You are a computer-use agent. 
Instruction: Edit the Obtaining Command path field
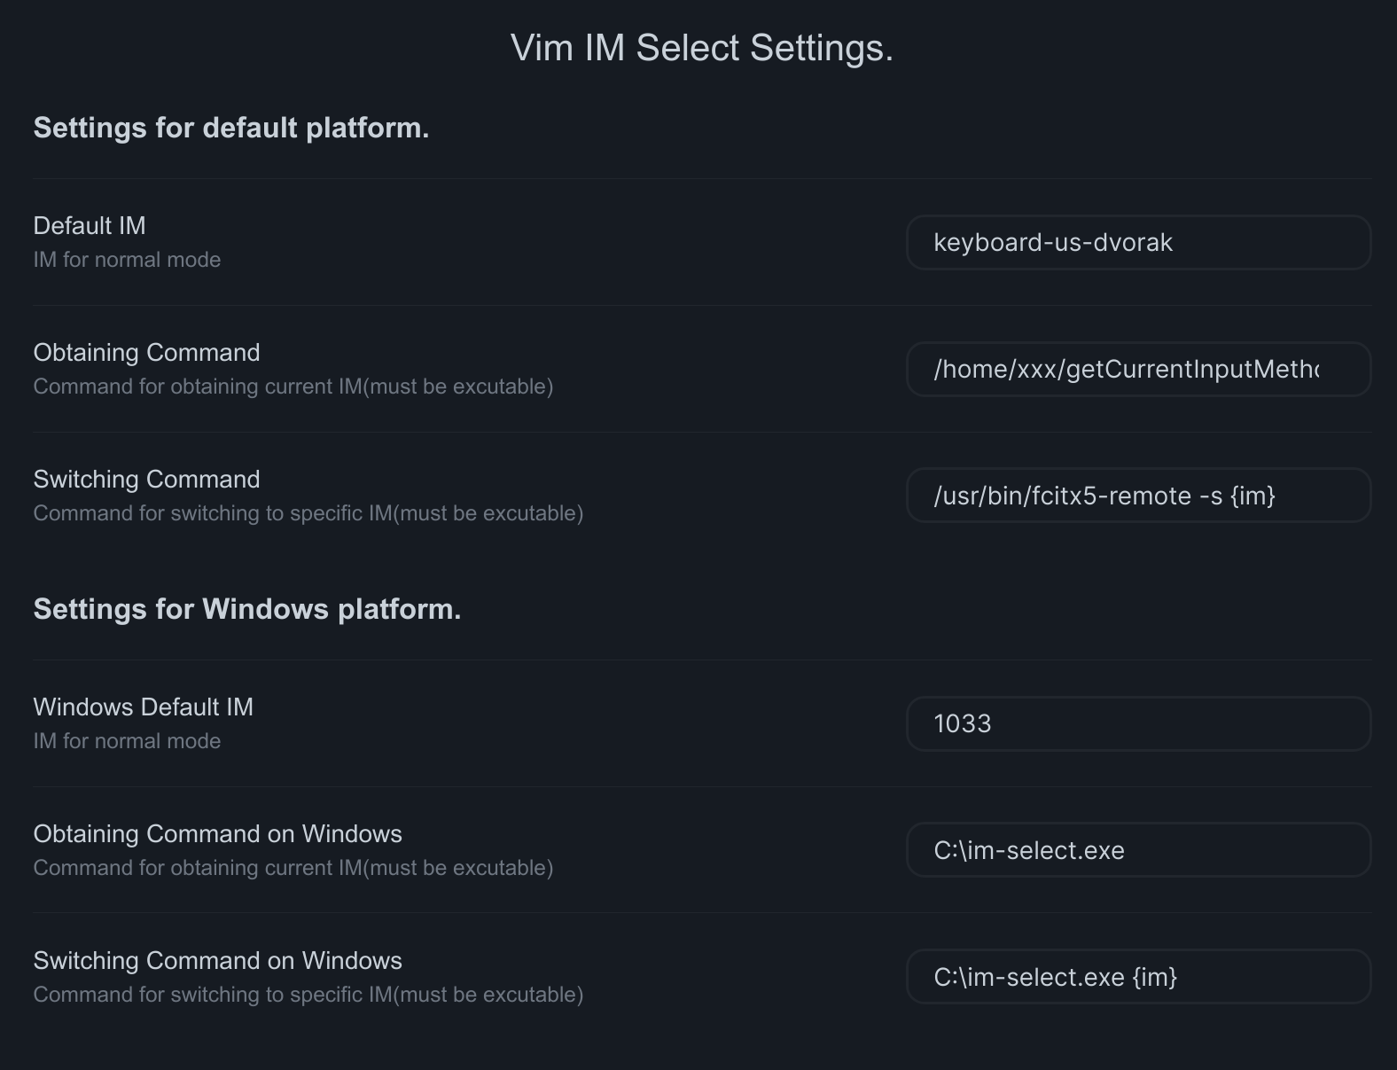[1138, 369]
